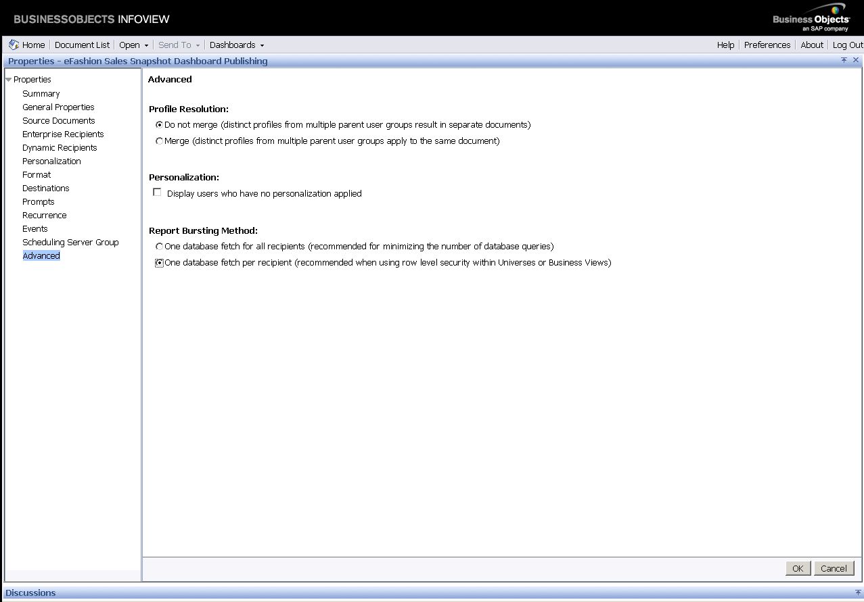Screen dimensions: 864x602
Task: Click the Report Bursting Method heading
Action: click(x=204, y=230)
